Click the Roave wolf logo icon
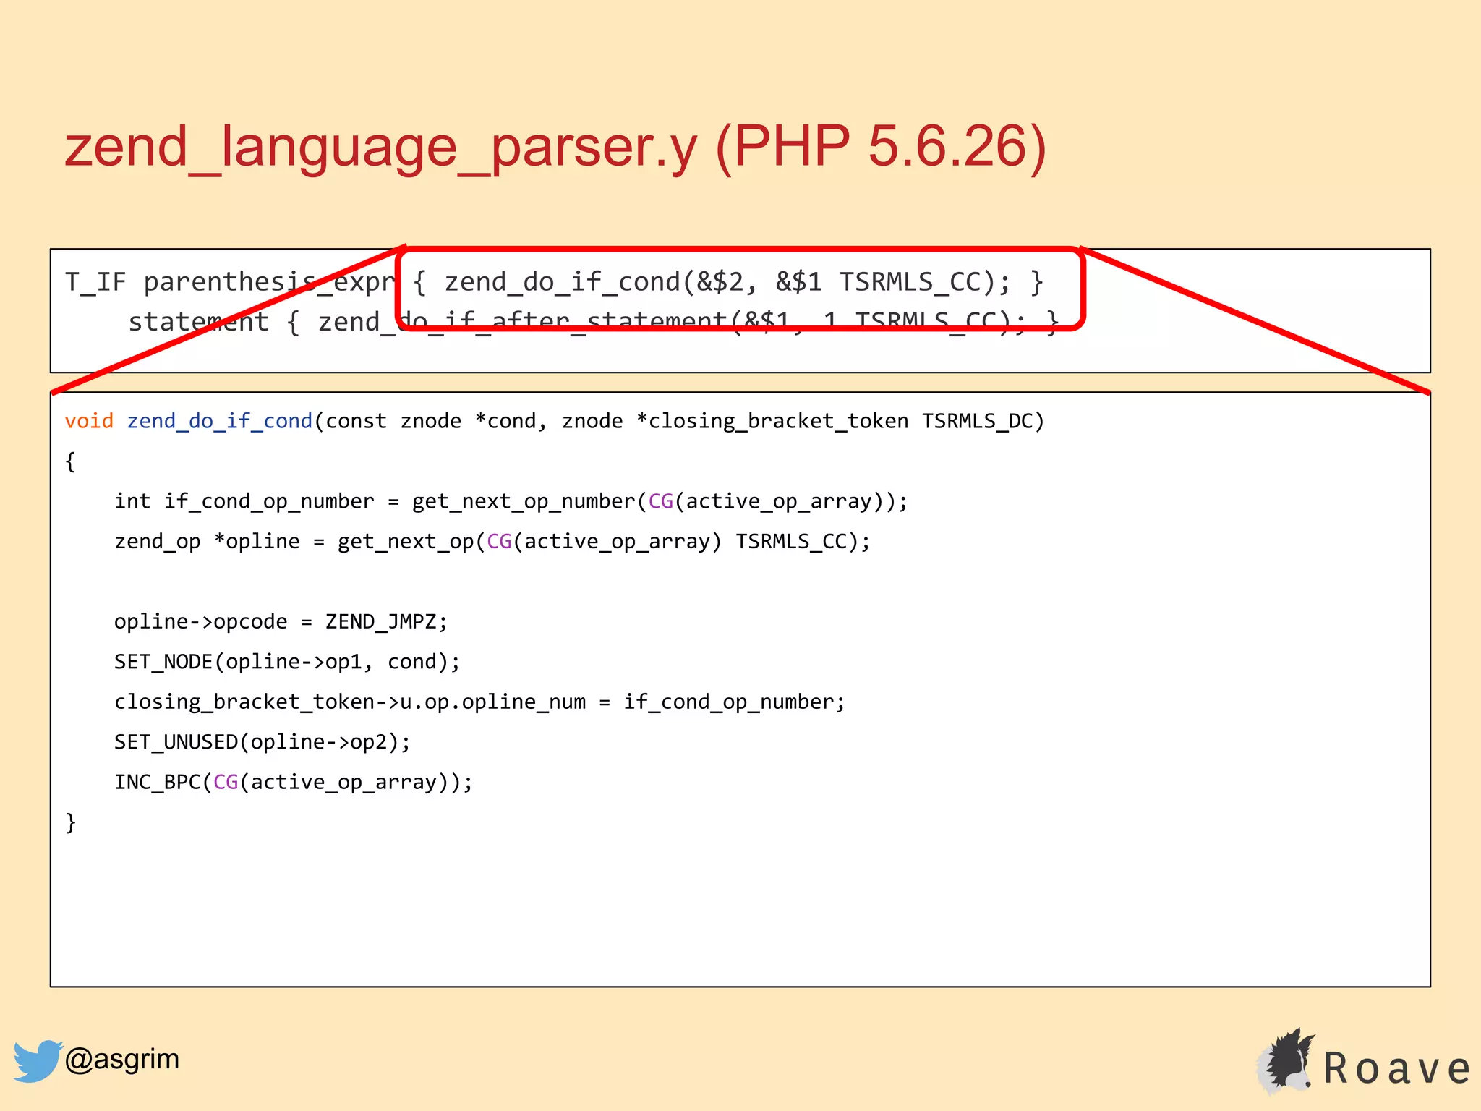 (x=1286, y=1060)
